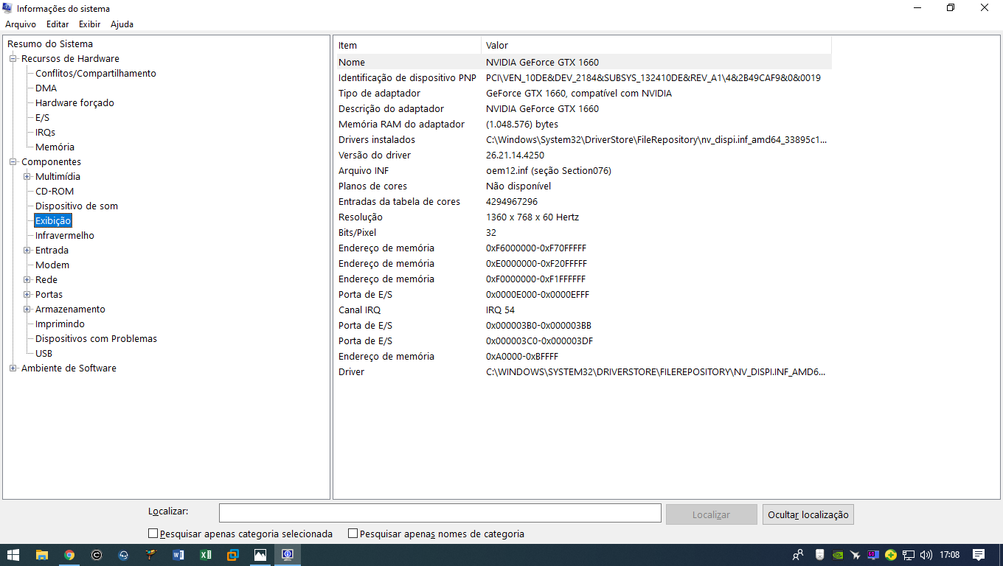Click the Windows Start button

pos(13,555)
